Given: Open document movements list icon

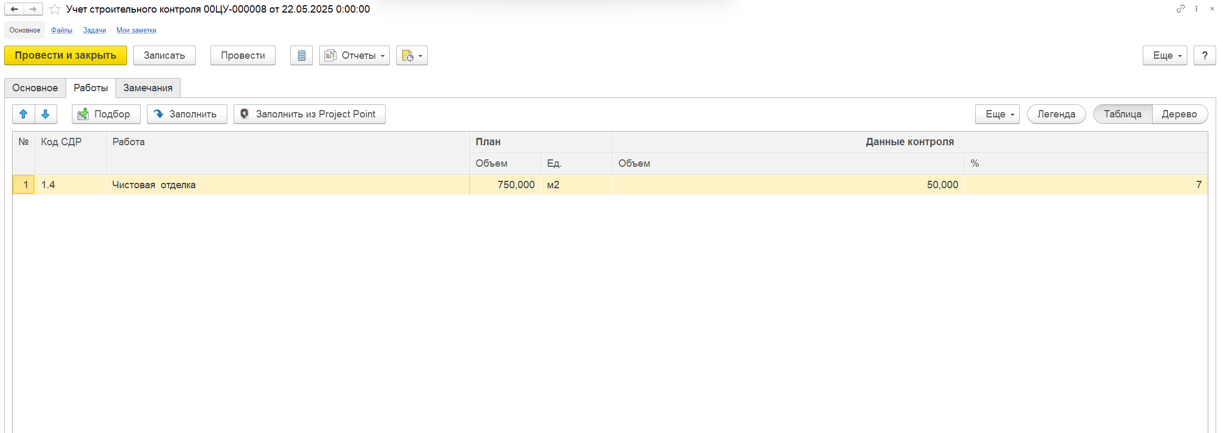Looking at the screenshot, I should pos(301,55).
